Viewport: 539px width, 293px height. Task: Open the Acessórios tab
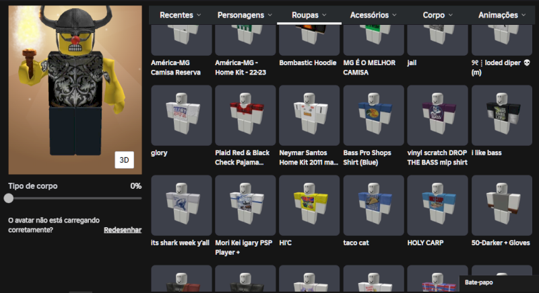(373, 15)
